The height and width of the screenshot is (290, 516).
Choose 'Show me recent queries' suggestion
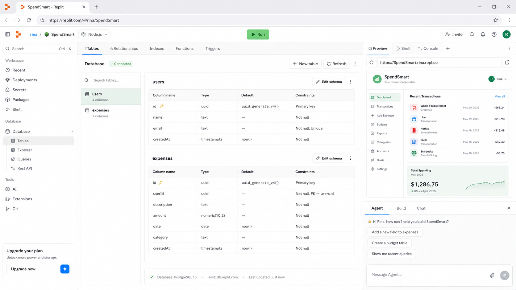click(392, 254)
